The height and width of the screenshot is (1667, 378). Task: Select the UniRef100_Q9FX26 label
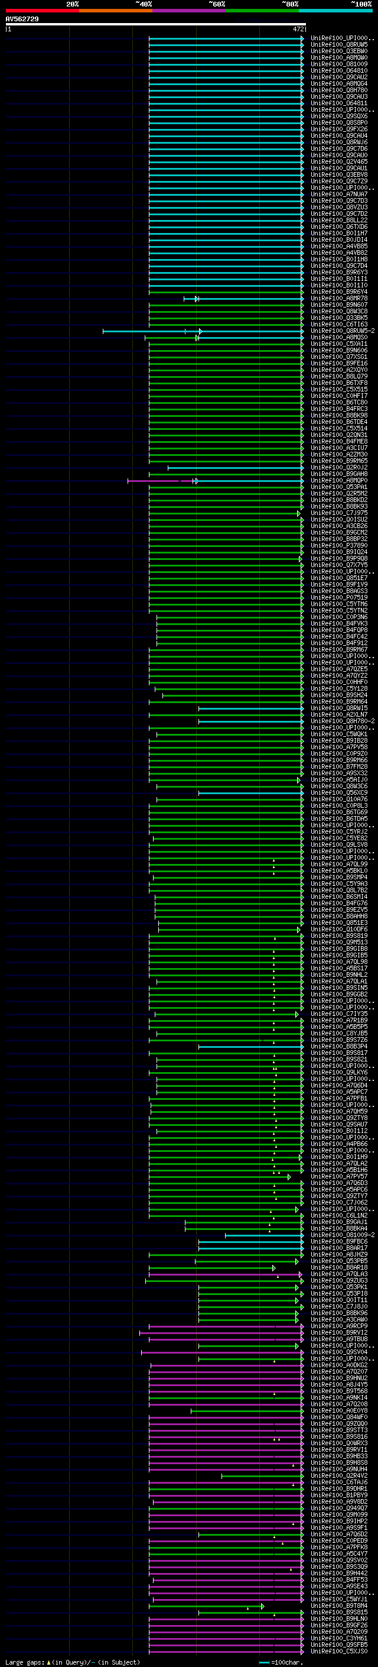338,130
